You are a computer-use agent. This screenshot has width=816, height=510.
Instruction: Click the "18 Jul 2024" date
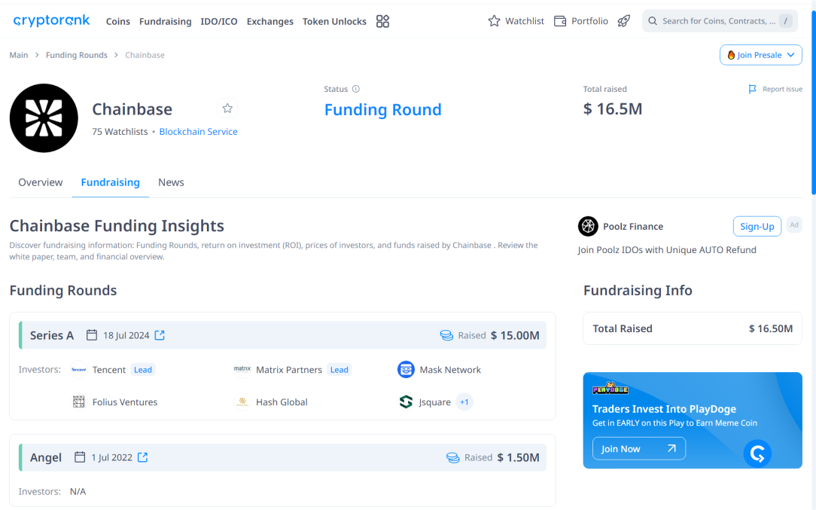[x=126, y=335]
